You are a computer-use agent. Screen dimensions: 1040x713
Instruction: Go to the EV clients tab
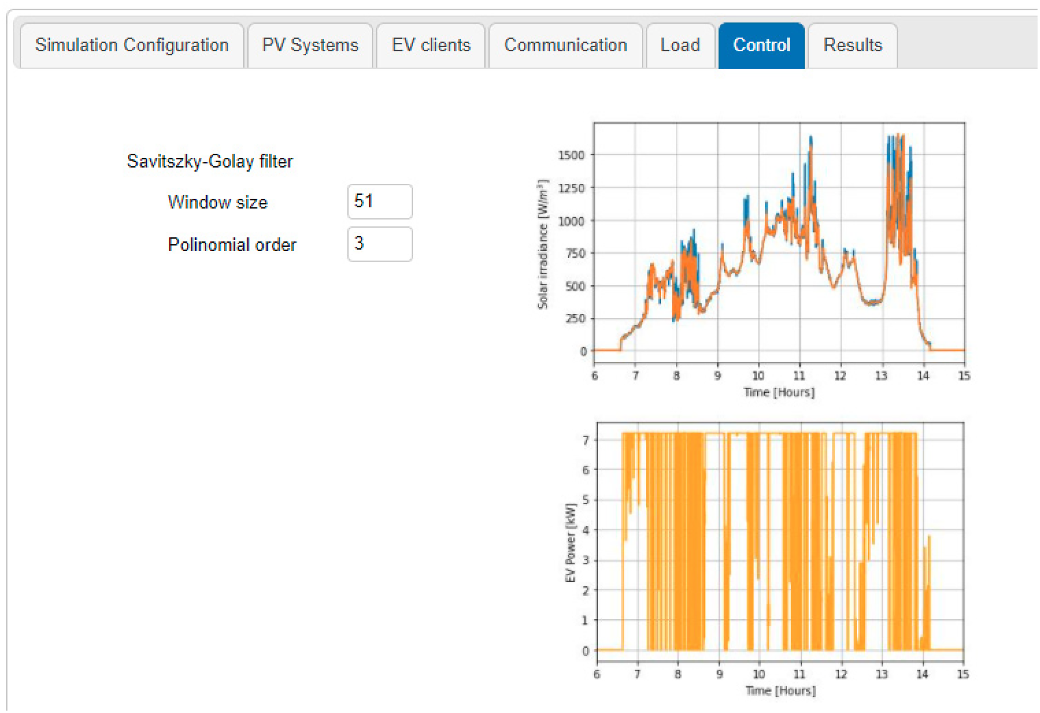pos(431,45)
